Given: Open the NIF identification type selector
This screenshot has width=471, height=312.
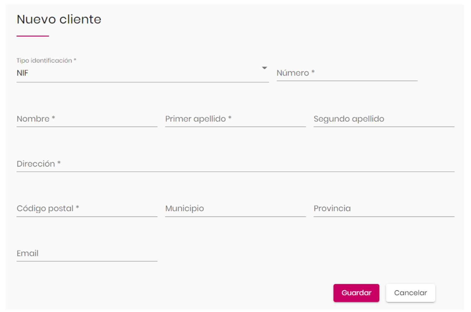Looking at the screenshot, I should 142,73.
